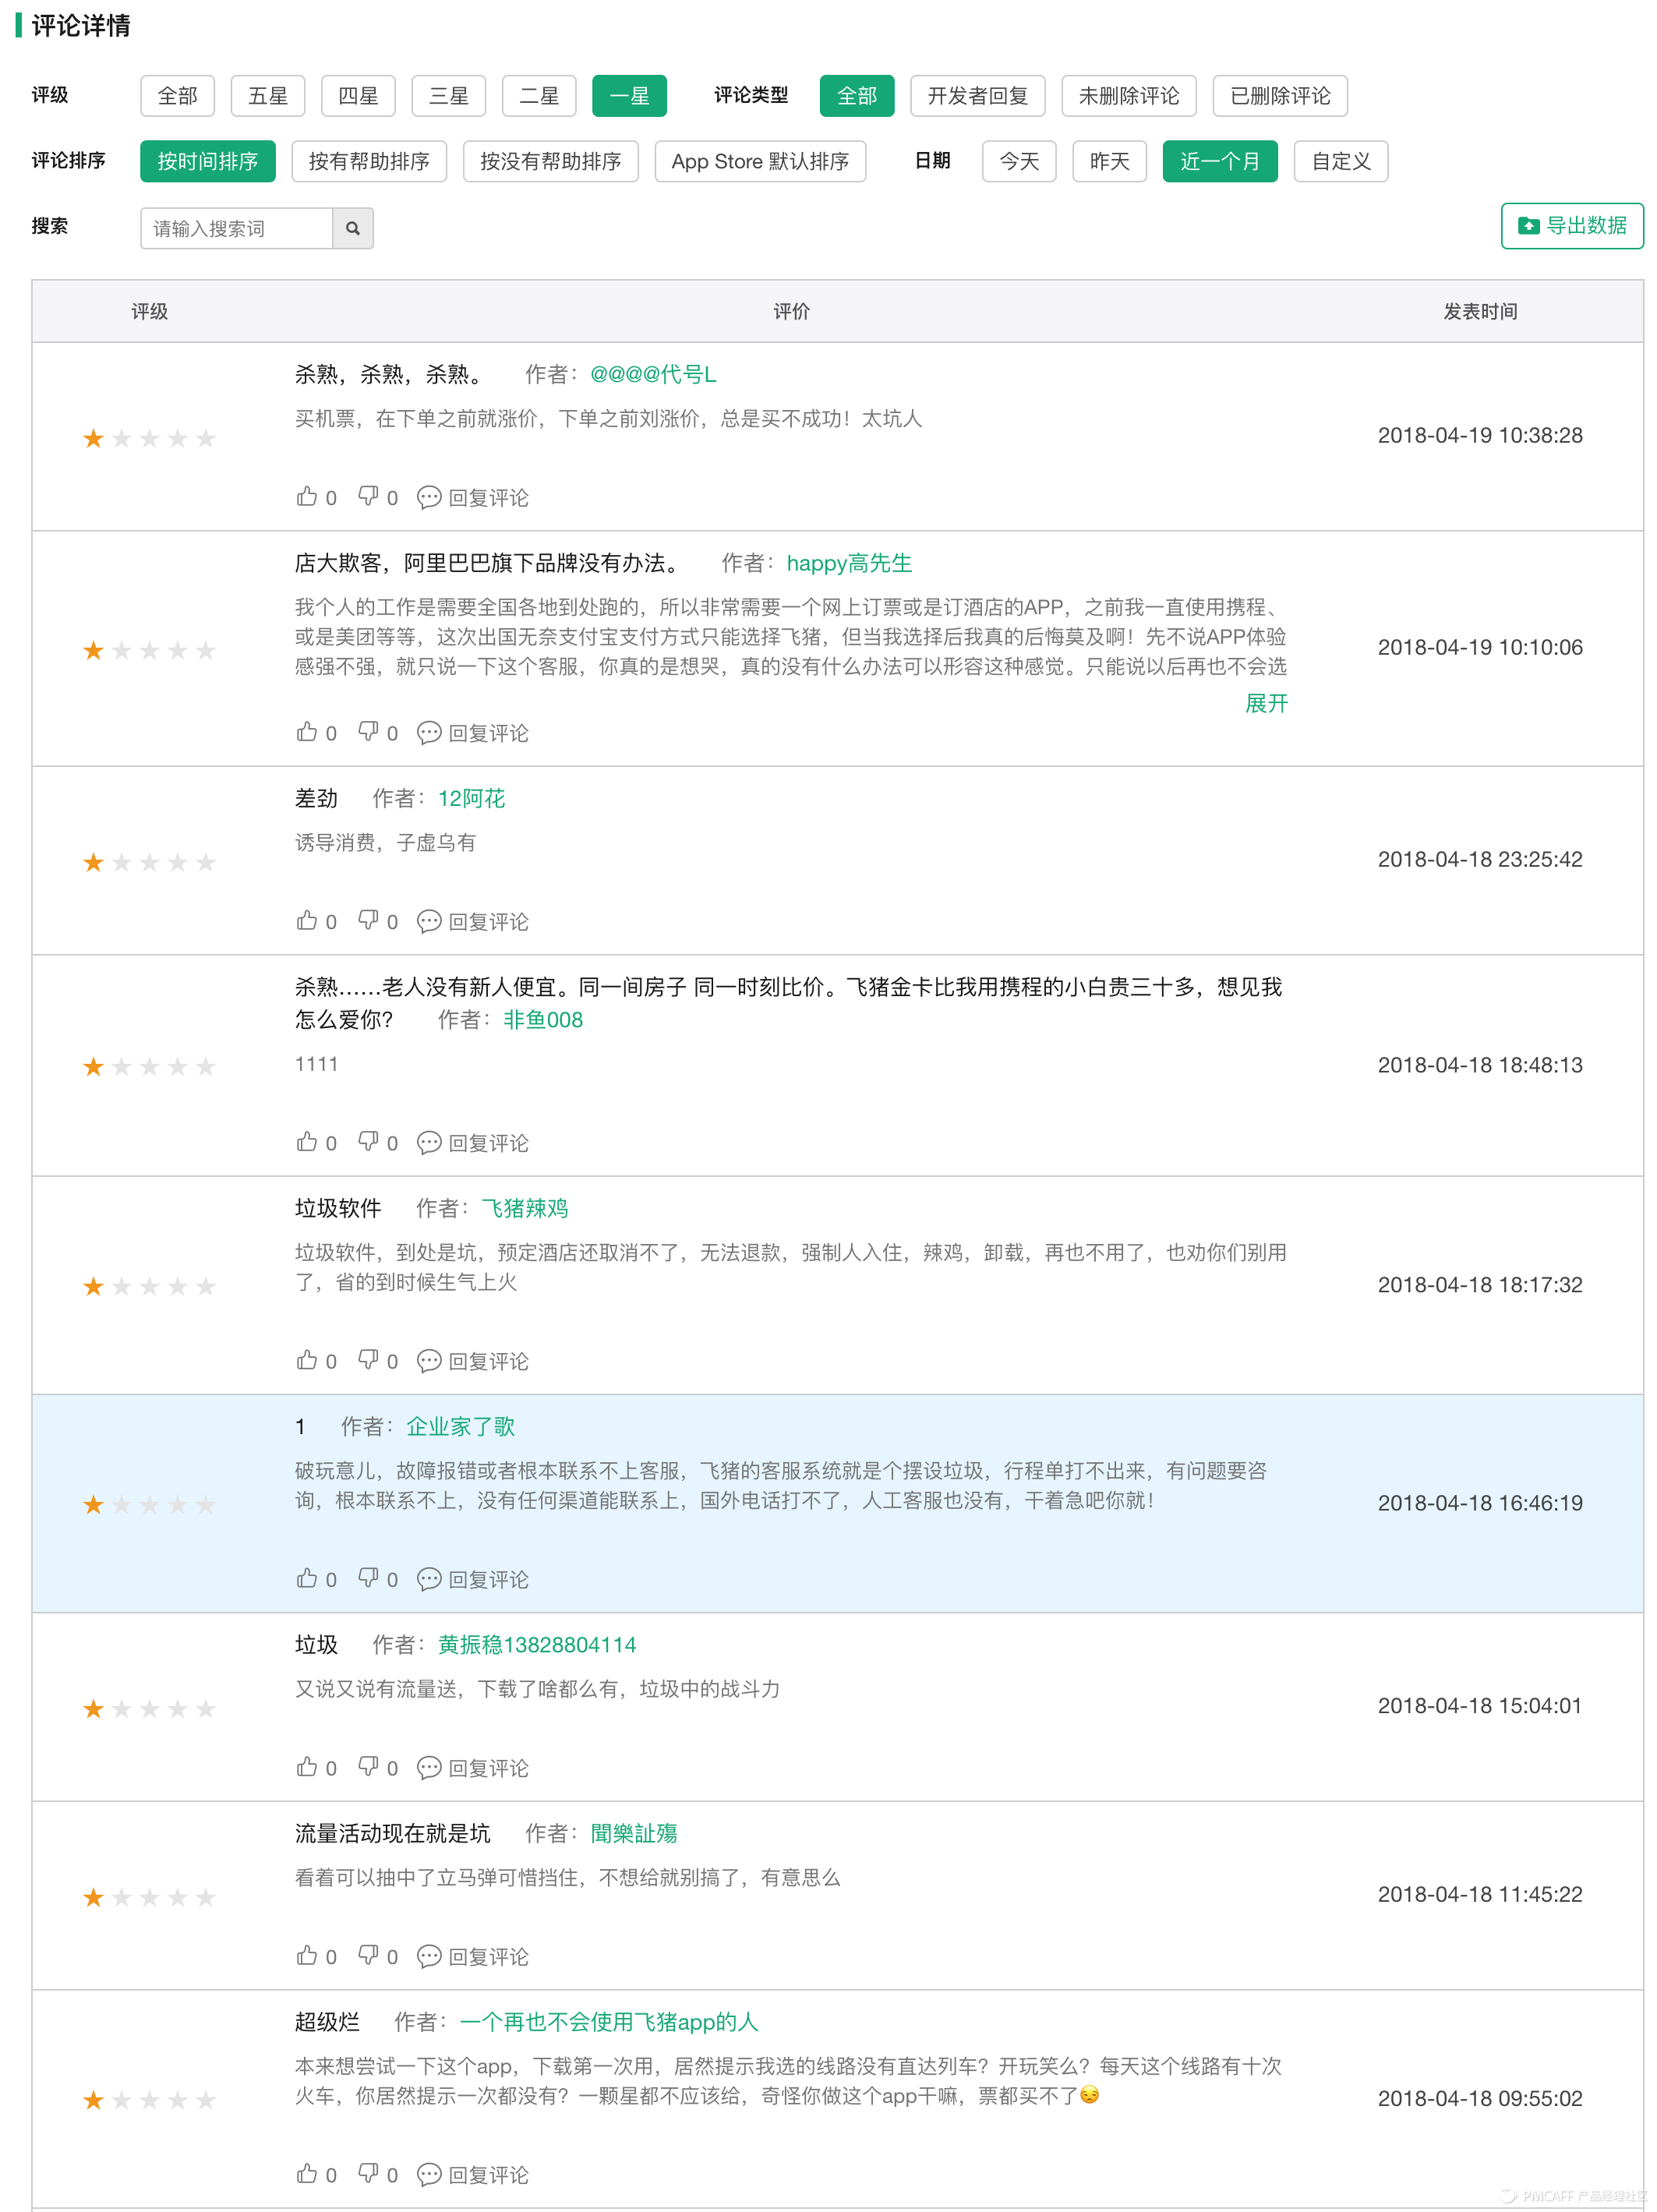This screenshot has width=1657, height=2212.
Task: Reply to the 差劲 review
Action: point(473,922)
